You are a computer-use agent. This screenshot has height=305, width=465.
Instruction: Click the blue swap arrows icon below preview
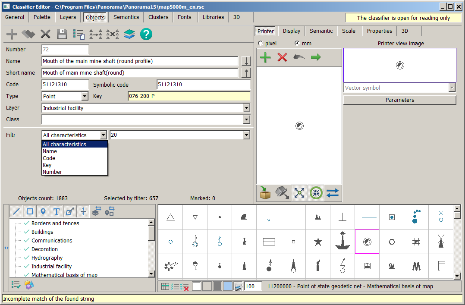(333, 193)
